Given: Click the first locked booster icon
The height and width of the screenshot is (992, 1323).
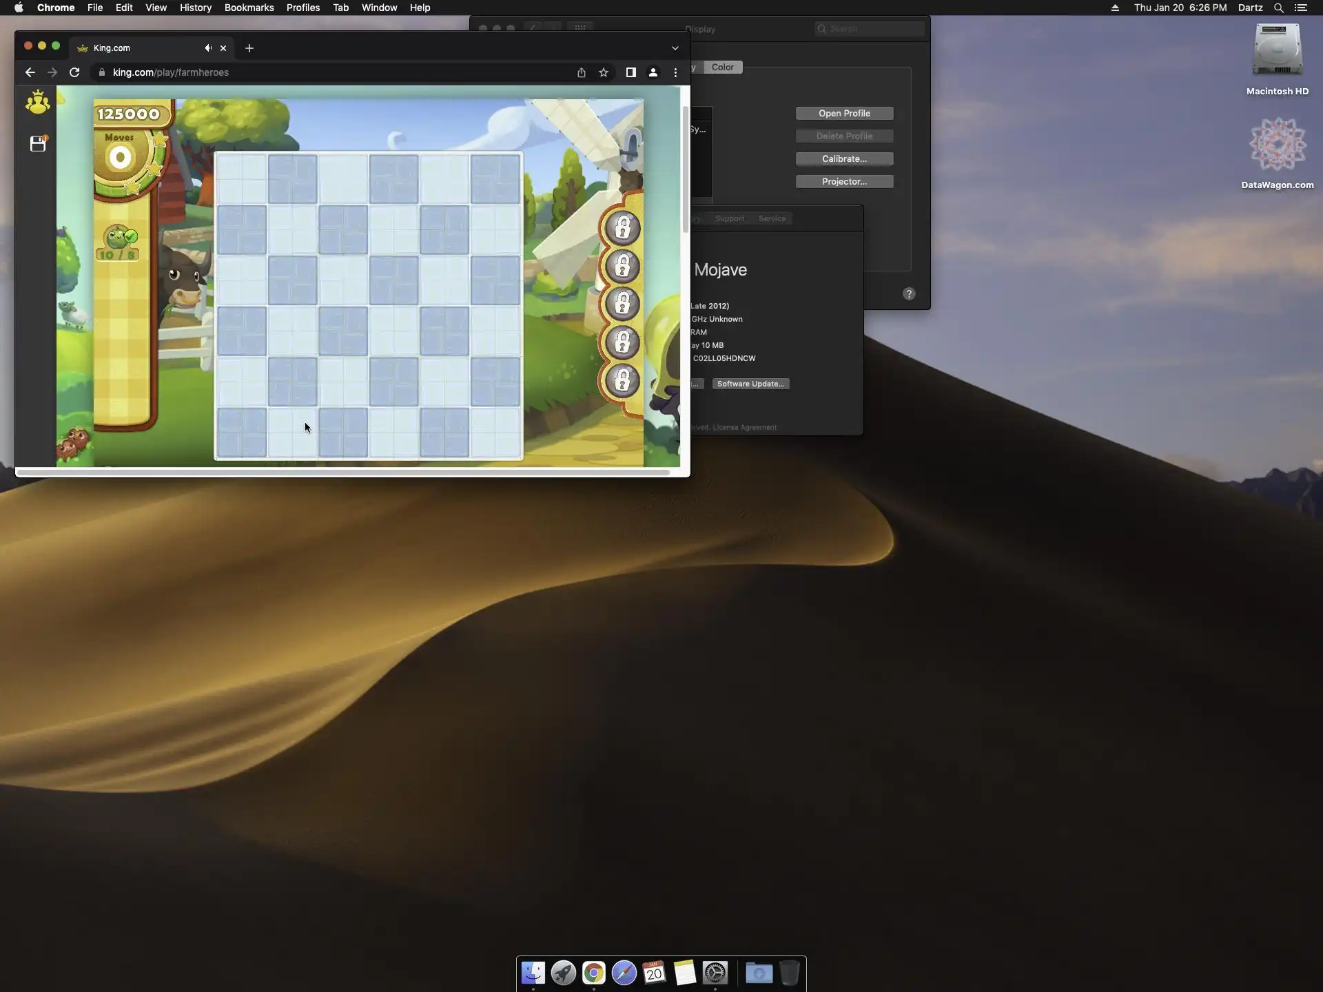Looking at the screenshot, I should [x=622, y=228].
